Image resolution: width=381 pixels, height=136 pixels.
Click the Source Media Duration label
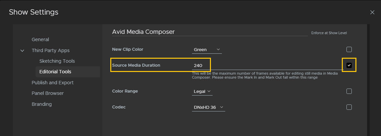coord(136,65)
